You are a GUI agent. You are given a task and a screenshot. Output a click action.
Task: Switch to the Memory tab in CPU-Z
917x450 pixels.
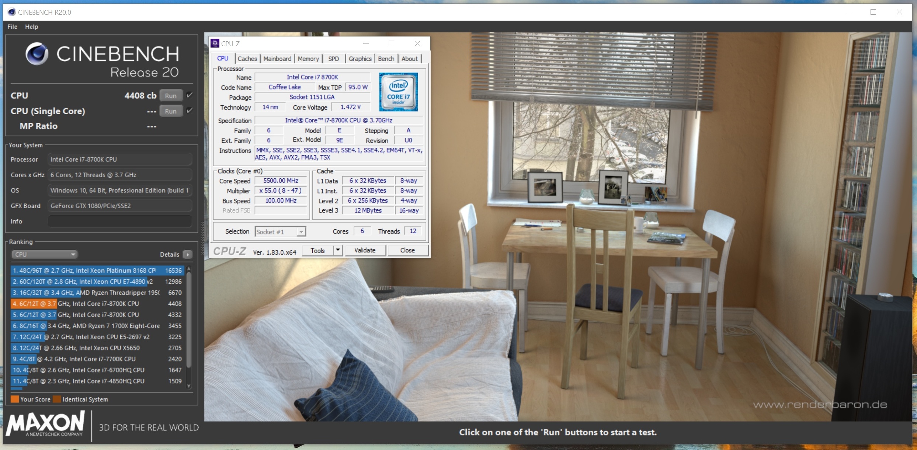pos(308,59)
